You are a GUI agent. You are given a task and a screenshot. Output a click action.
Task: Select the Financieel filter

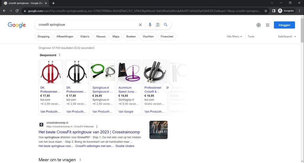[x=167, y=37]
